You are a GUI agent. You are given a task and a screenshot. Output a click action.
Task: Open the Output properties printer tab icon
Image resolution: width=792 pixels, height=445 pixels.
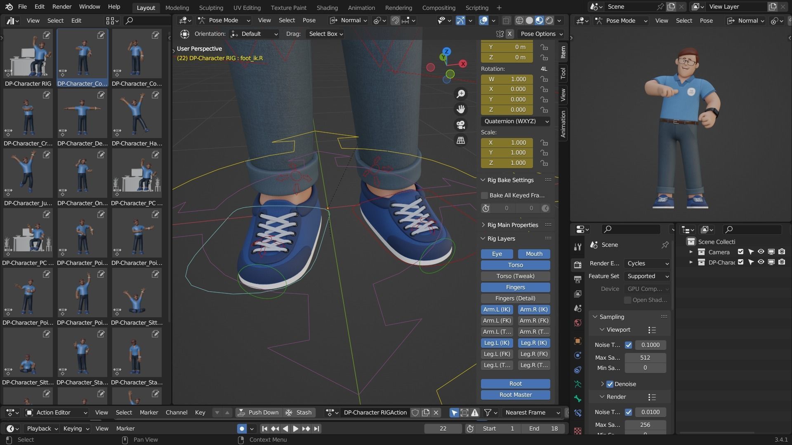point(577,279)
